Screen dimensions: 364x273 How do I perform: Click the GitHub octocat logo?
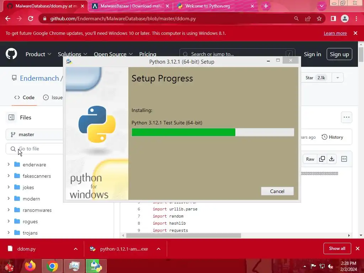point(11,54)
